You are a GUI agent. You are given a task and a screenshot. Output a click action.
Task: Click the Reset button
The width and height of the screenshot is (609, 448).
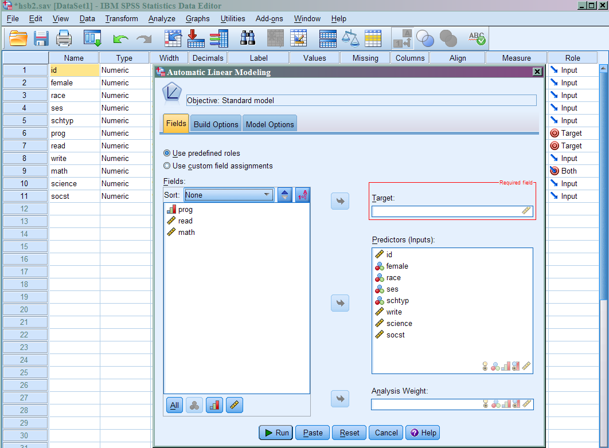click(349, 433)
